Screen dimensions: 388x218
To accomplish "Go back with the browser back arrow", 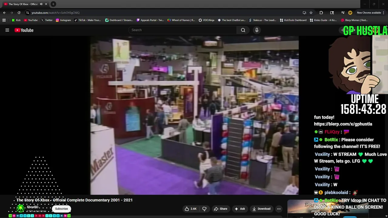I will coord(4,13).
